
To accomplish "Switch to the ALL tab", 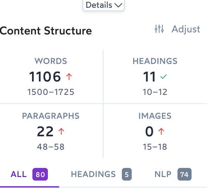I will 29,175.
